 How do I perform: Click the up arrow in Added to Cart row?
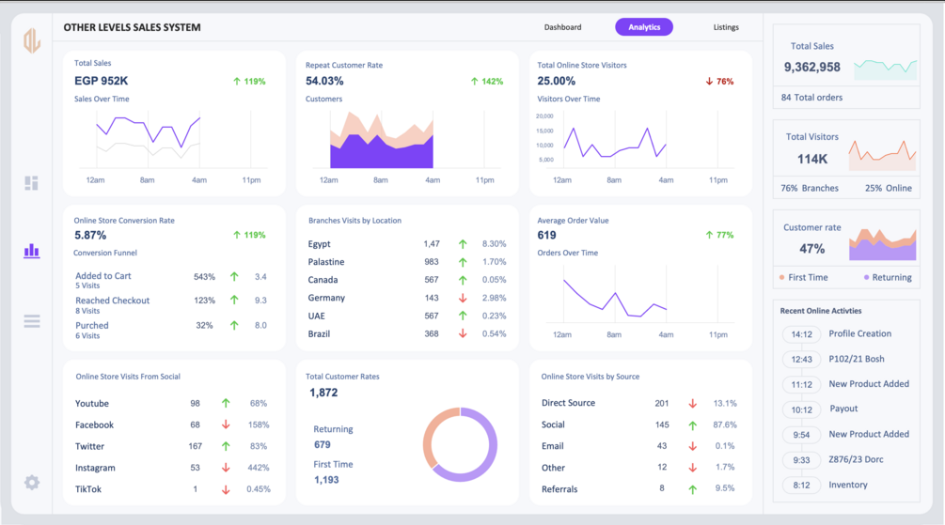tap(234, 276)
